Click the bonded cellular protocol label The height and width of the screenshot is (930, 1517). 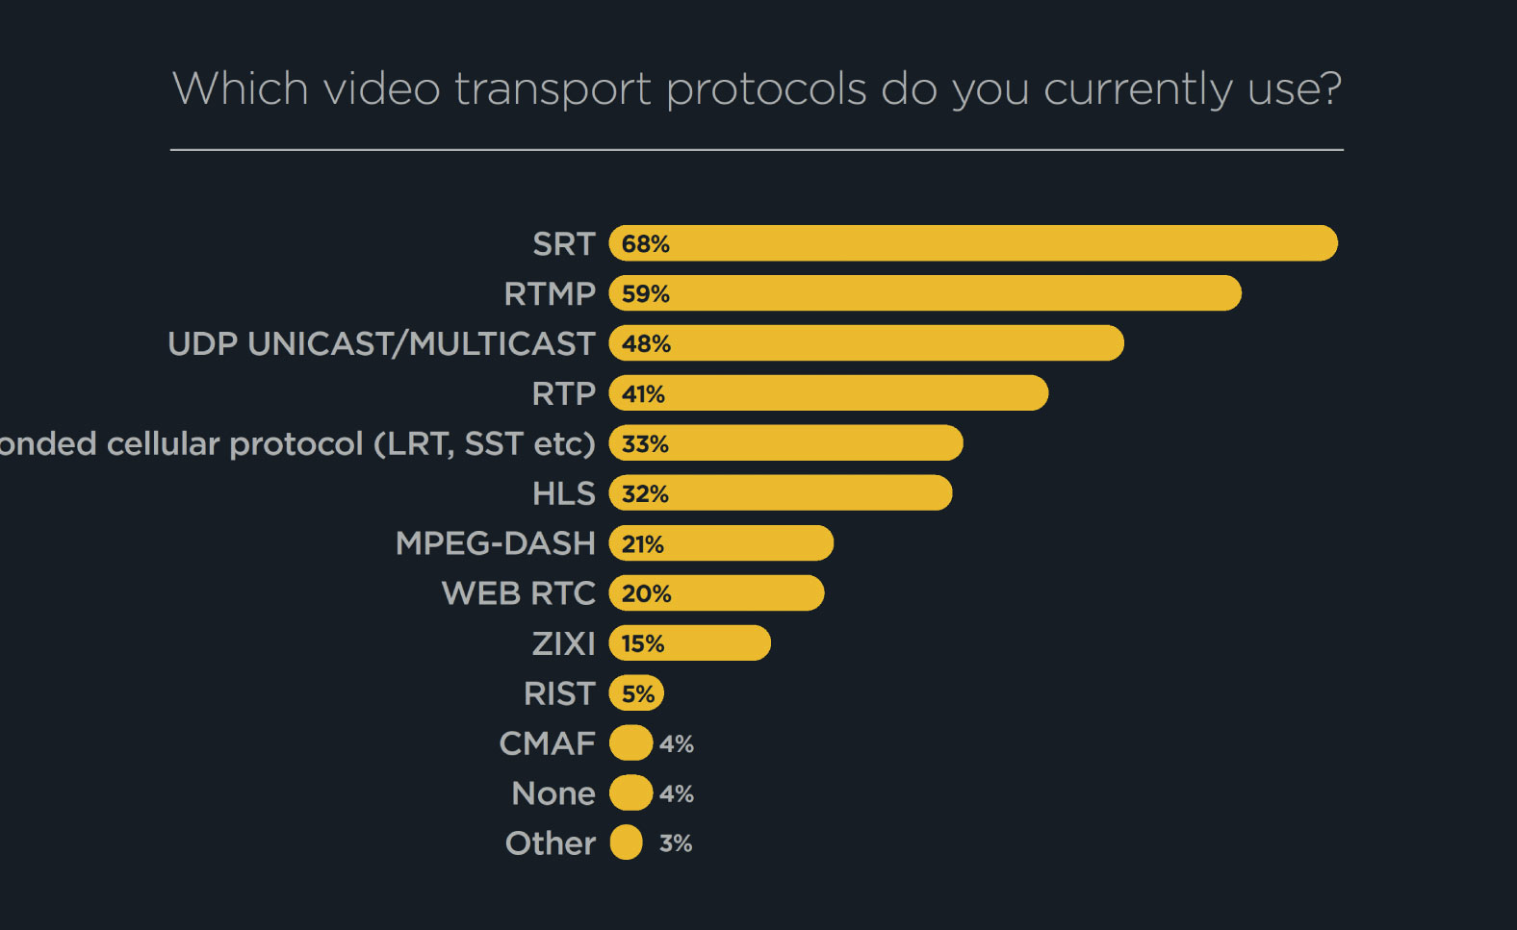point(296,443)
